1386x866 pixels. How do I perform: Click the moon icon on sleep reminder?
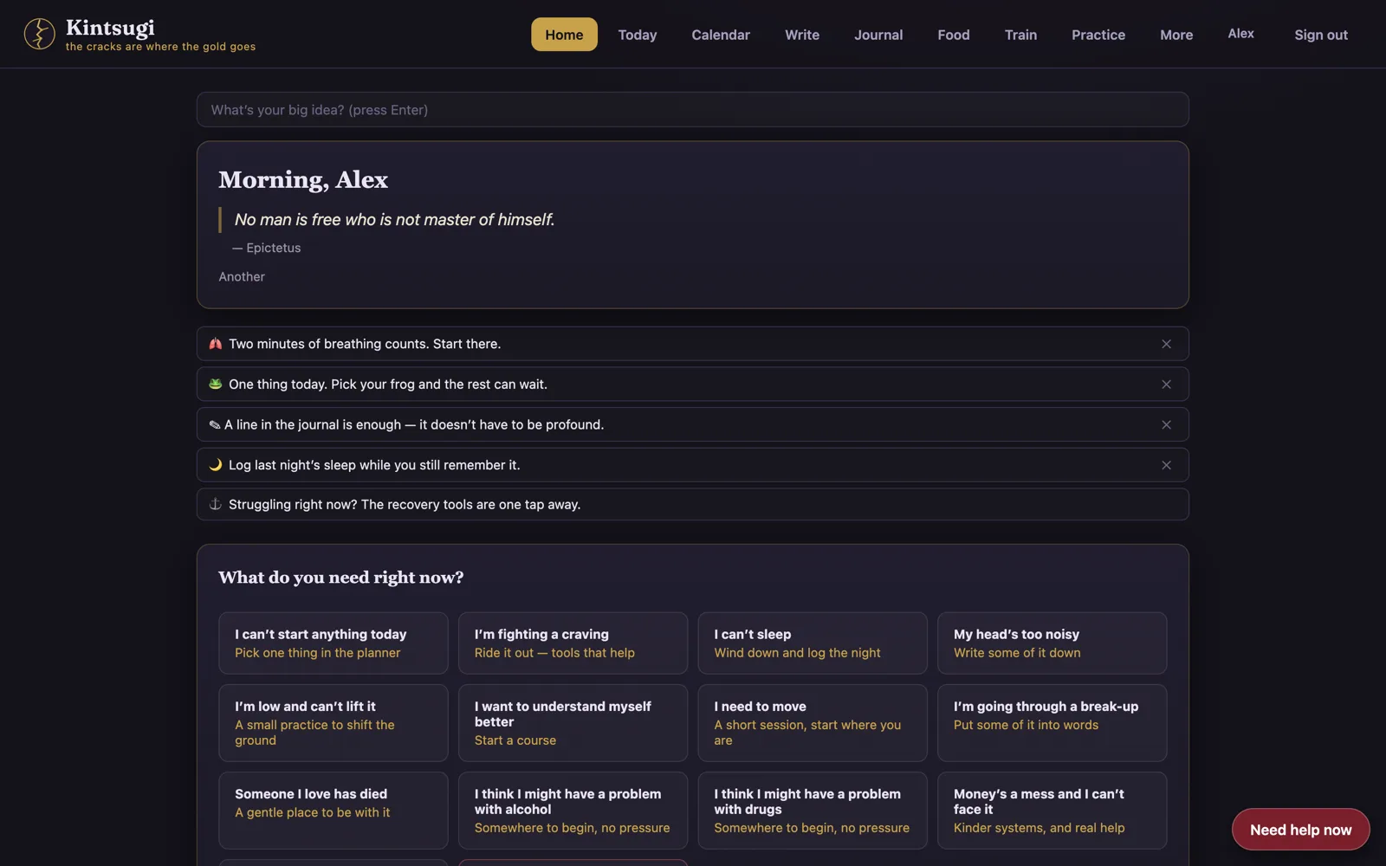pyautogui.click(x=216, y=465)
